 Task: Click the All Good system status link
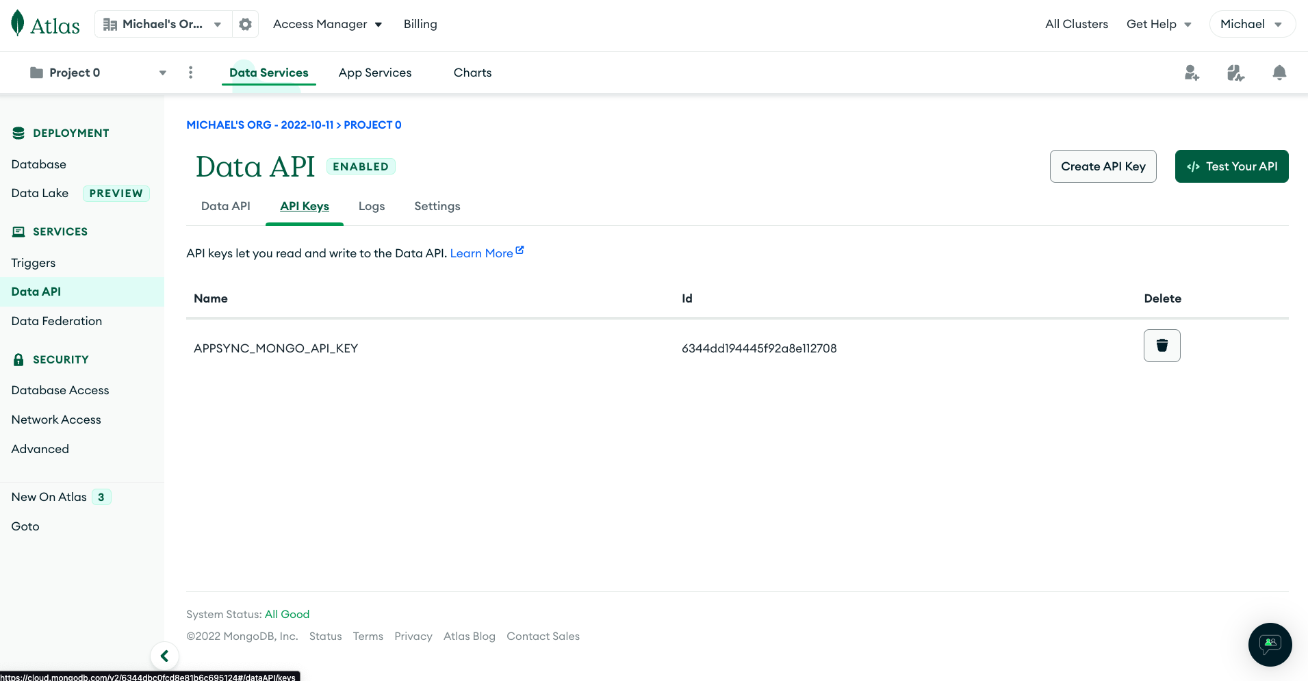click(287, 615)
